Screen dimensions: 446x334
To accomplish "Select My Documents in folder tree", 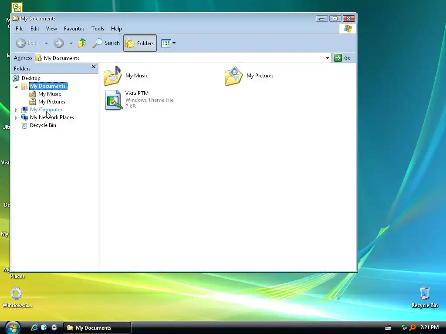I will click(x=48, y=86).
